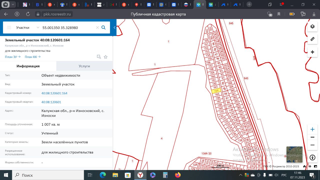Viewport: 320px width, 180px height.
Task: Switch to satellite basemap thumbnail
Action: 294,154
